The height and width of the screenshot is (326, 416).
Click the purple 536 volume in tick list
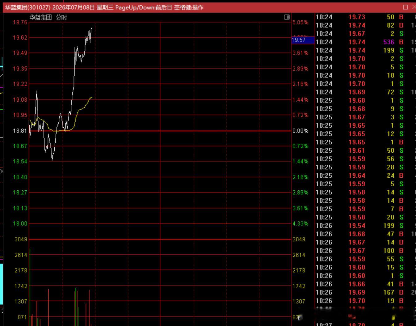tap(389, 42)
